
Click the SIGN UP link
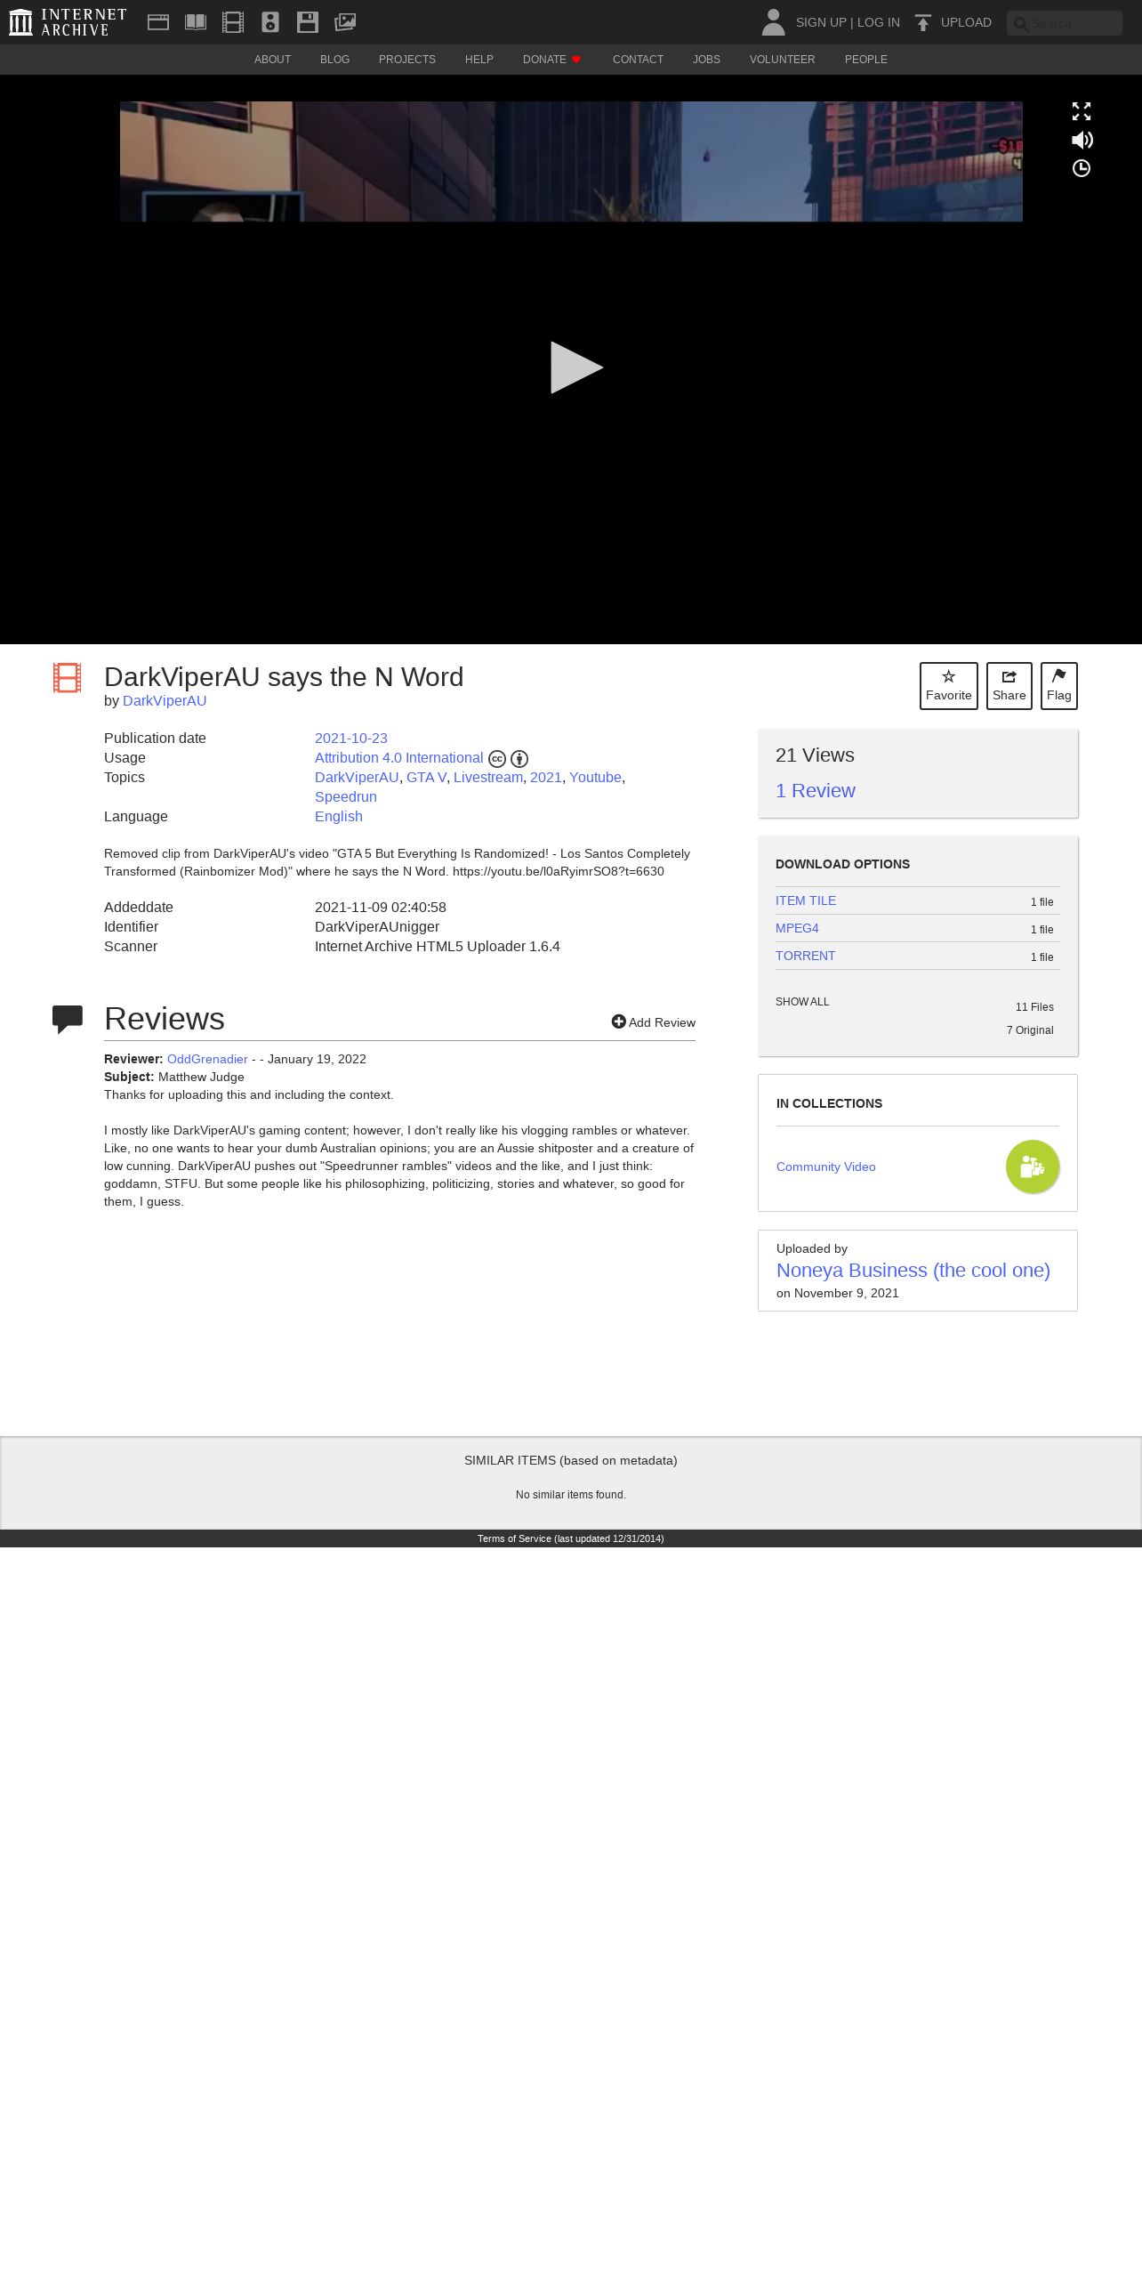821,22
